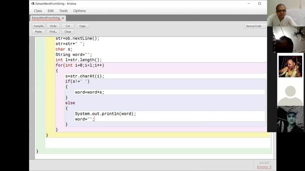Image resolution: width=305 pixels, height=171 pixels.
Task: Click the line 's=str.charAt(i);'
Action: click(x=85, y=76)
